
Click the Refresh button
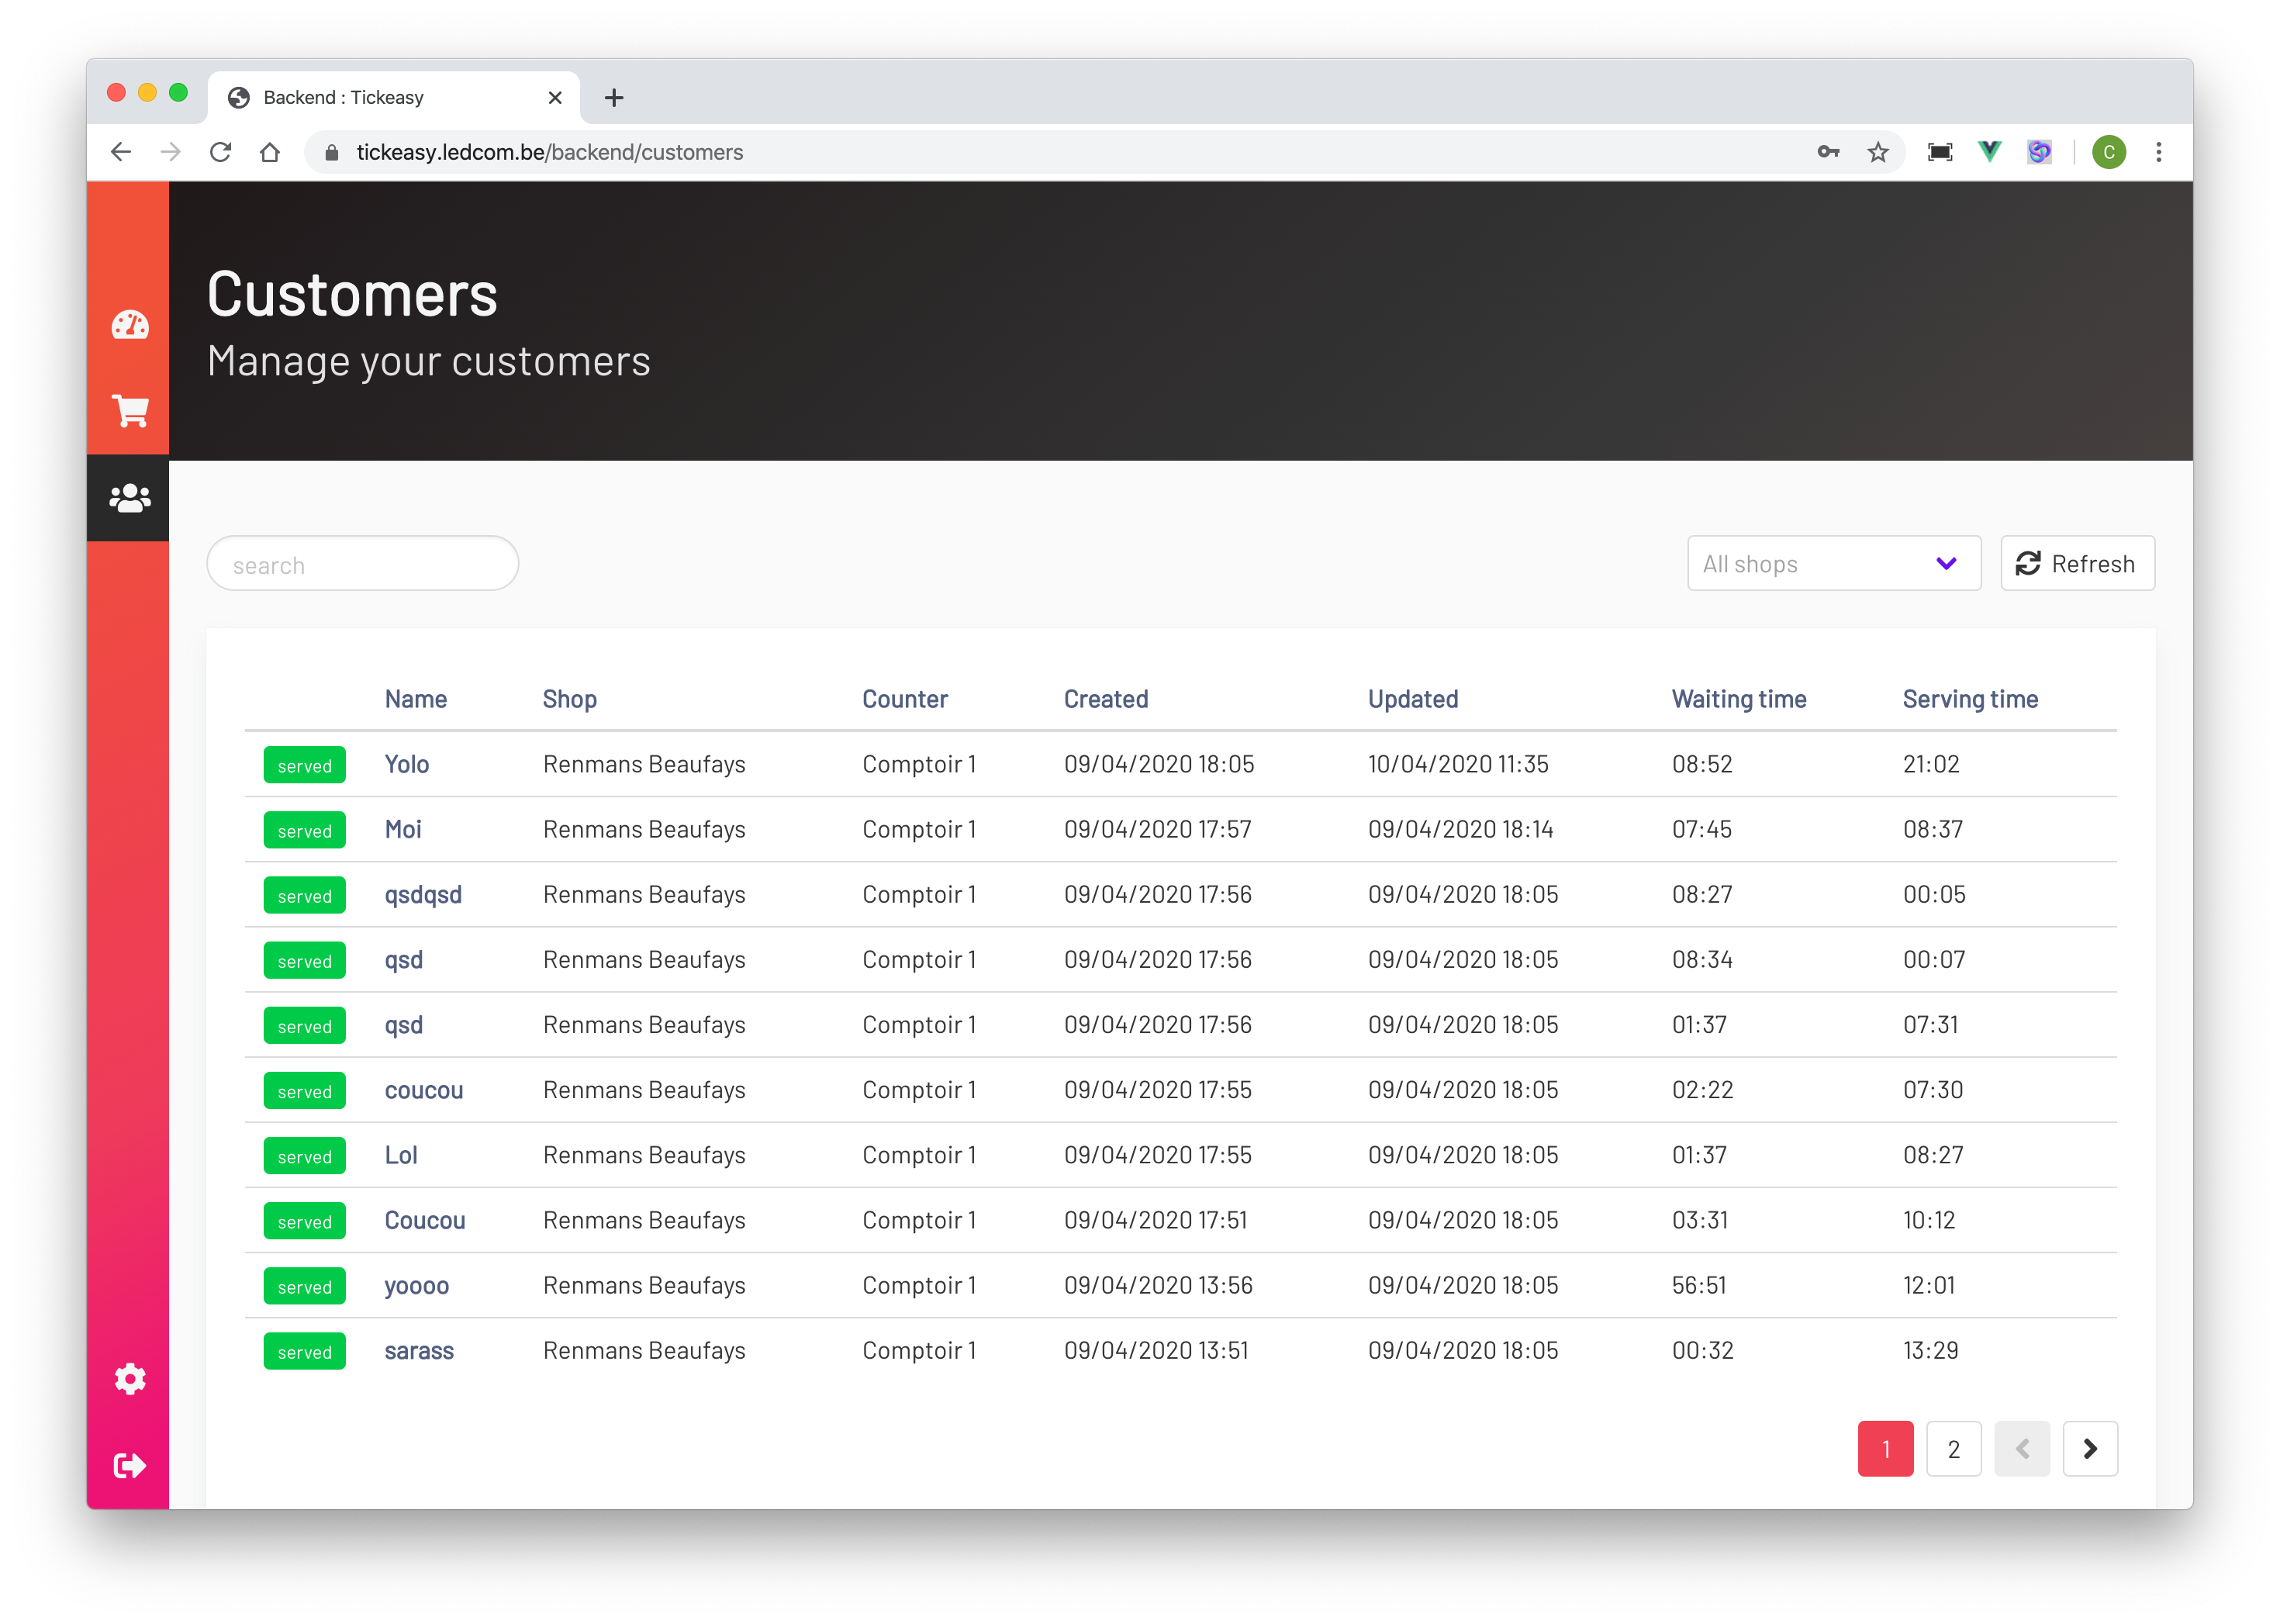tap(2077, 564)
